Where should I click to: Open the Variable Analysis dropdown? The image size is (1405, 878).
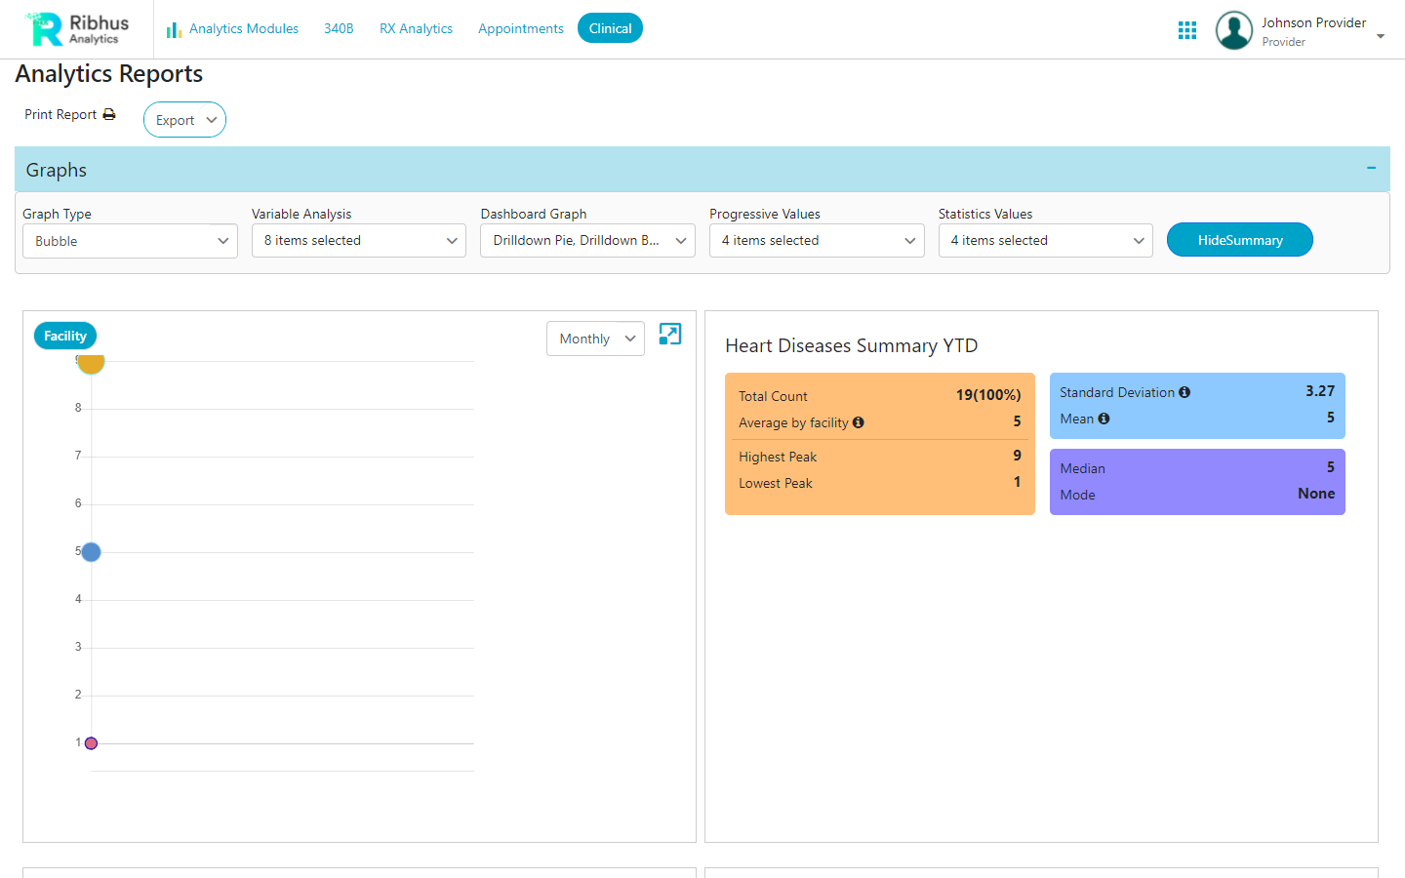(359, 240)
